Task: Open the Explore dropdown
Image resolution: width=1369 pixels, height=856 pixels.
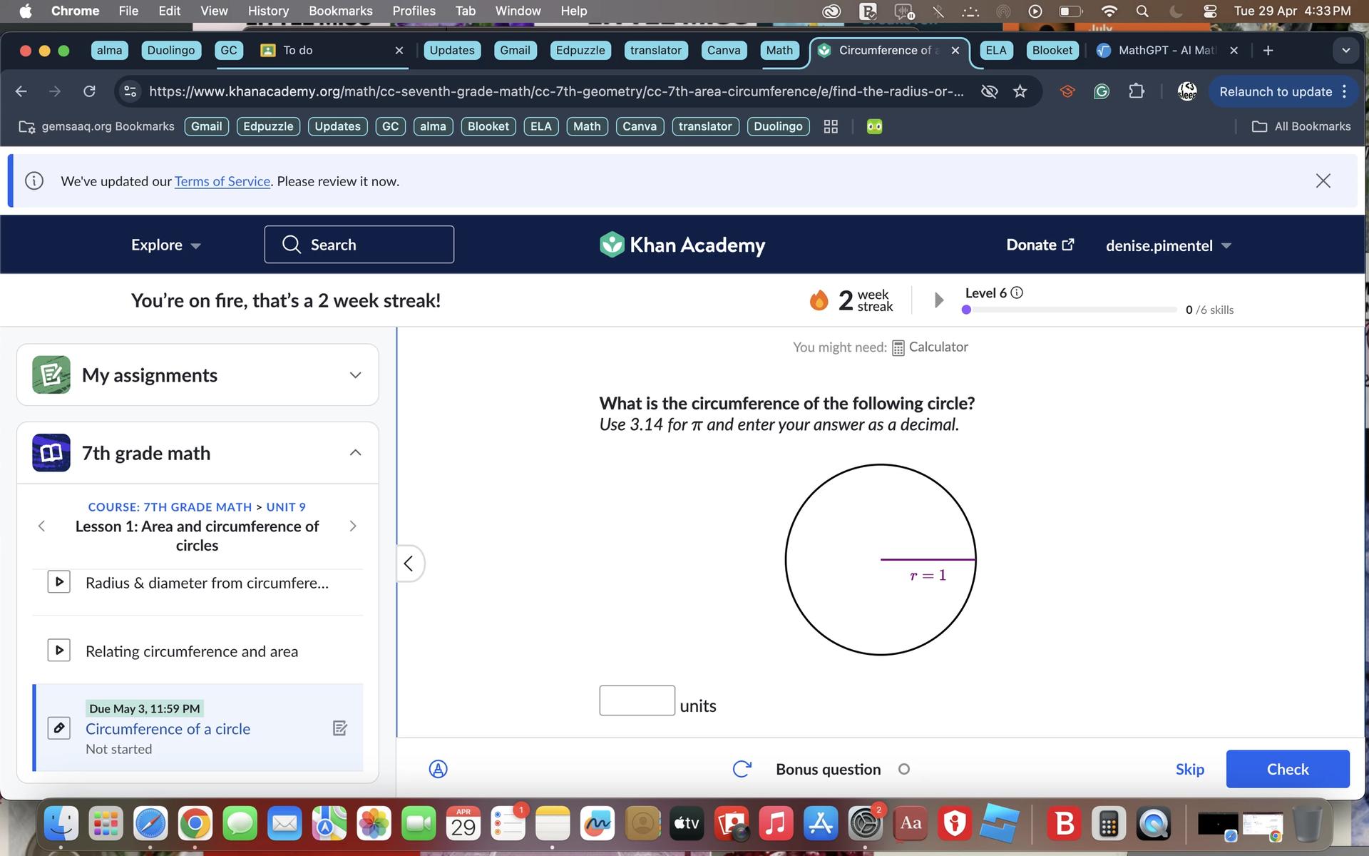Action: (165, 245)
